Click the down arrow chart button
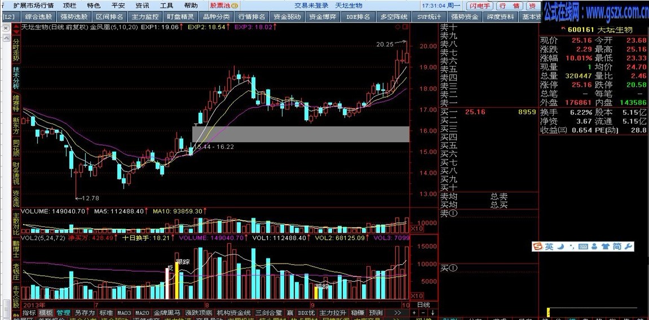 (432, 313)
